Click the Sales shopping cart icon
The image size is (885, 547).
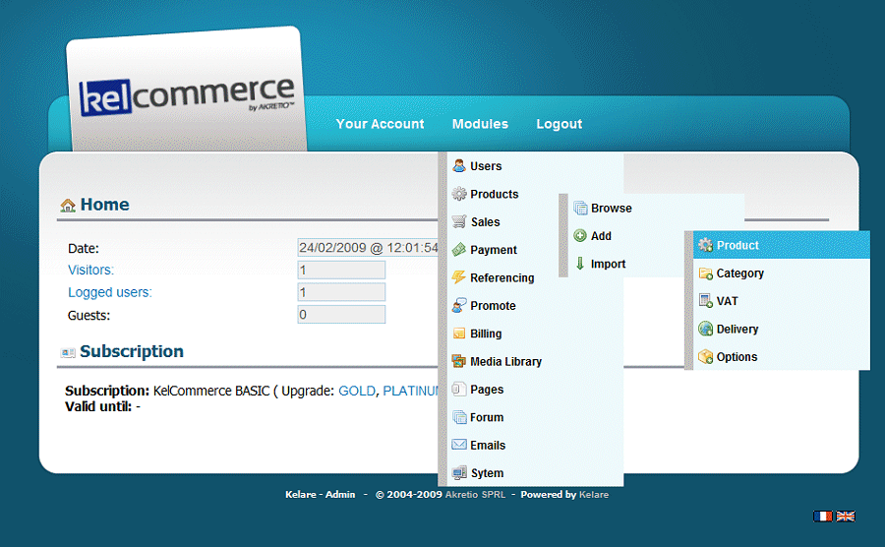coord(459,222)
